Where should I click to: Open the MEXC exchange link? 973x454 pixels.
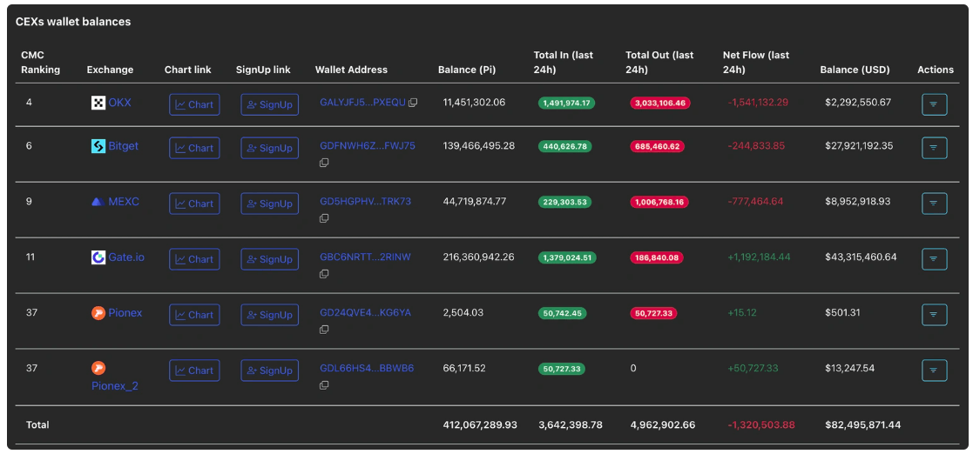(x=124, y=201)
